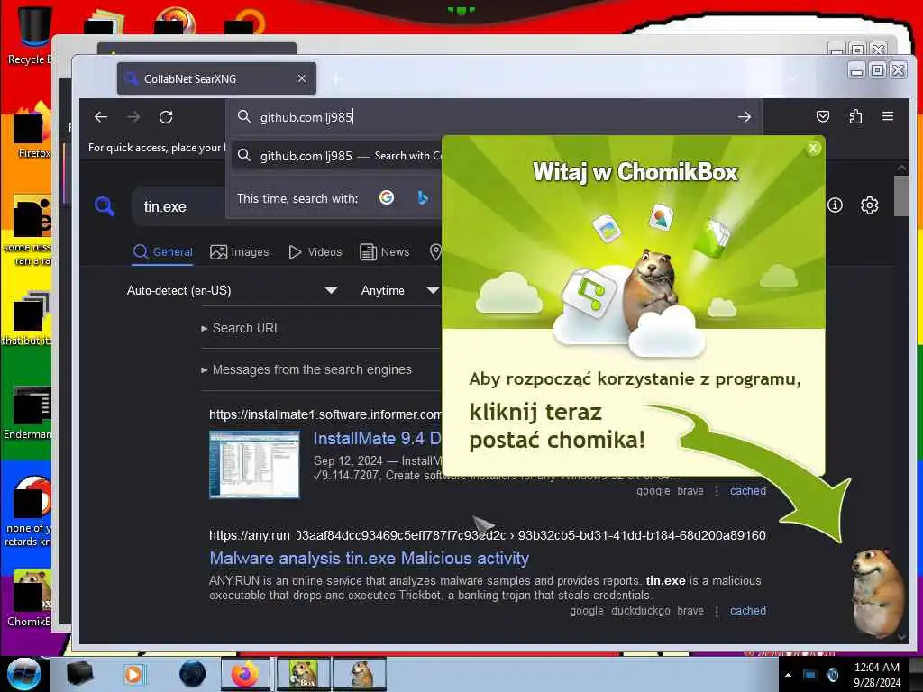Click the page vertical scrollbar thumb
The image size is (923, 692).
pos(901,196)
